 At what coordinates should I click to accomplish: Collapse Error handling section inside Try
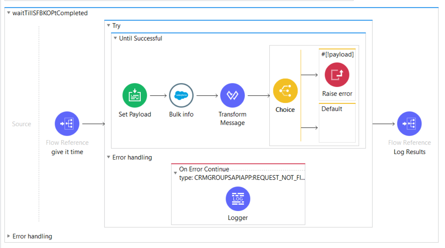109,157
